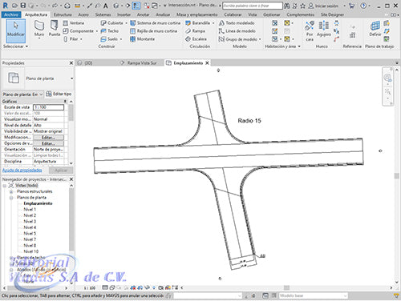Select the Barandilla railing tool

tap(198, 23)
